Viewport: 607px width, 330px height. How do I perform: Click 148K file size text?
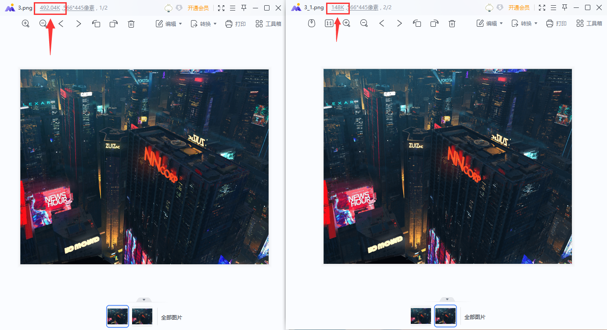click(338, 7)
